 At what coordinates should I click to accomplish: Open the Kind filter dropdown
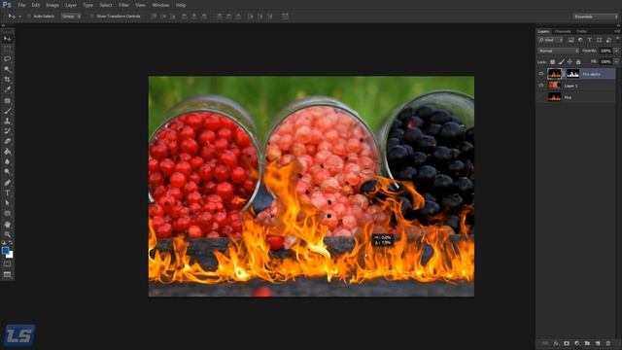551,40
